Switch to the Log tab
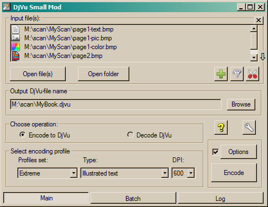The height and width of the screenshot is (207, 268). tap(220, 198)
